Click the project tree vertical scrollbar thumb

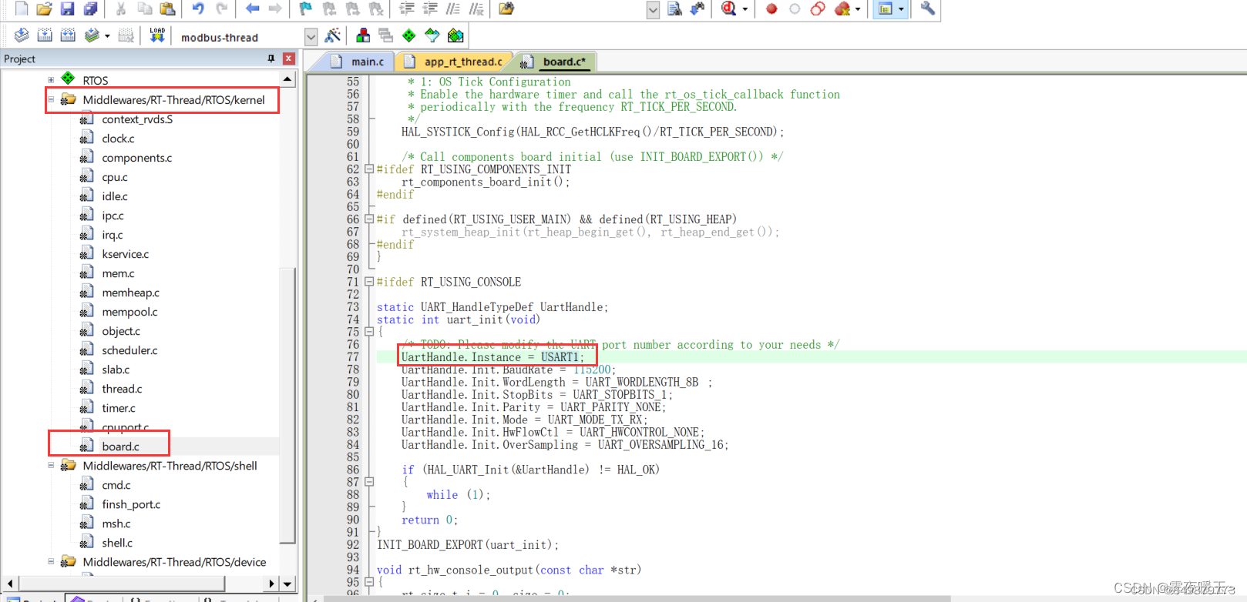287,404
